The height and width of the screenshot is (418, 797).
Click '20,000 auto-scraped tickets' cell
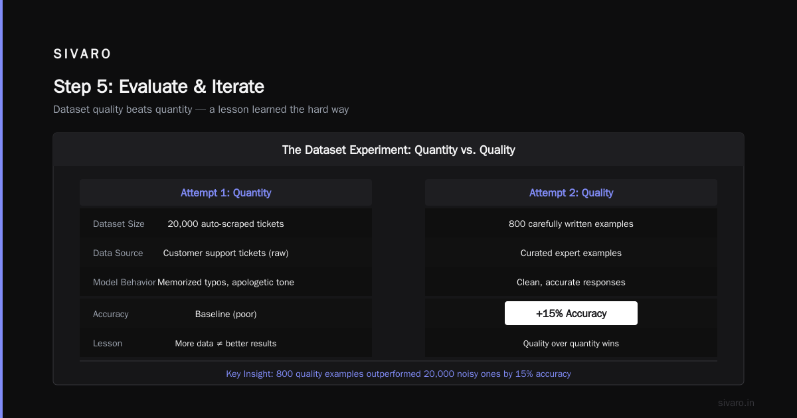pyautogui.click(x=226, y=224)
